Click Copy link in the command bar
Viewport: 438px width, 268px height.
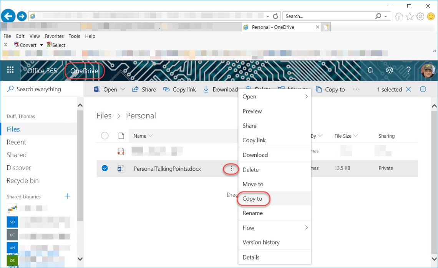179,89
